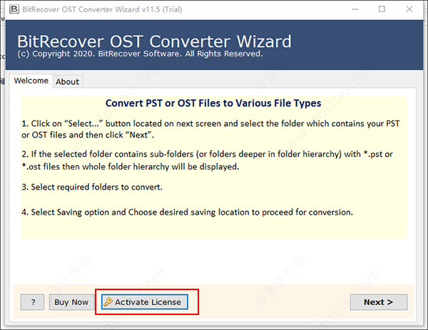Screen dimensions: 428x330
Task: Click step 3 Select required folders to convert
Action: click(92, 187)
